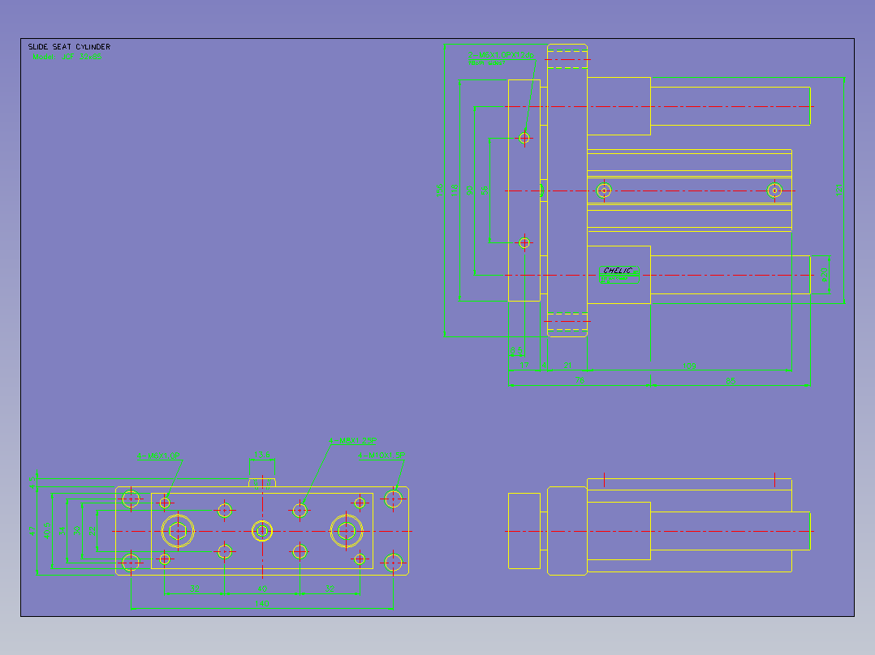875x655 pixels.
Task: Click the 47 plate height dimension
Action: [x=32, y=531]
